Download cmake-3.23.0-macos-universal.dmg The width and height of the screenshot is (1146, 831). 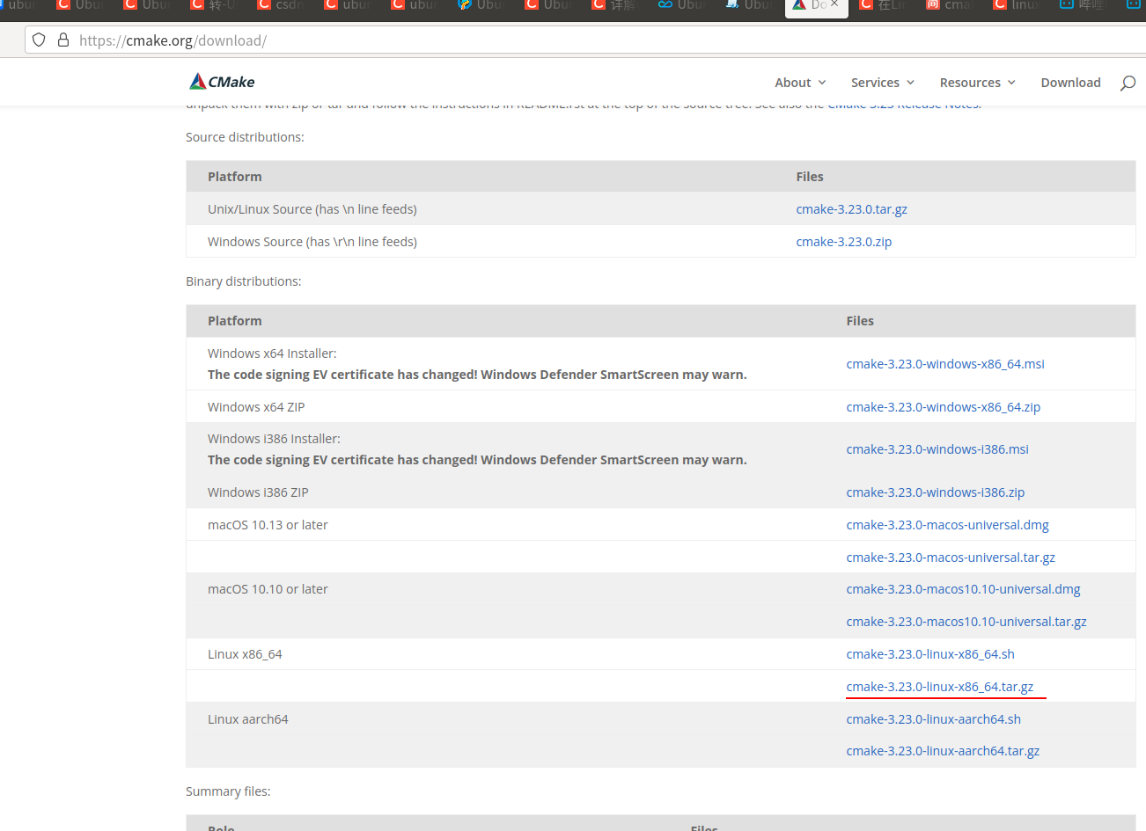(947, 525)
